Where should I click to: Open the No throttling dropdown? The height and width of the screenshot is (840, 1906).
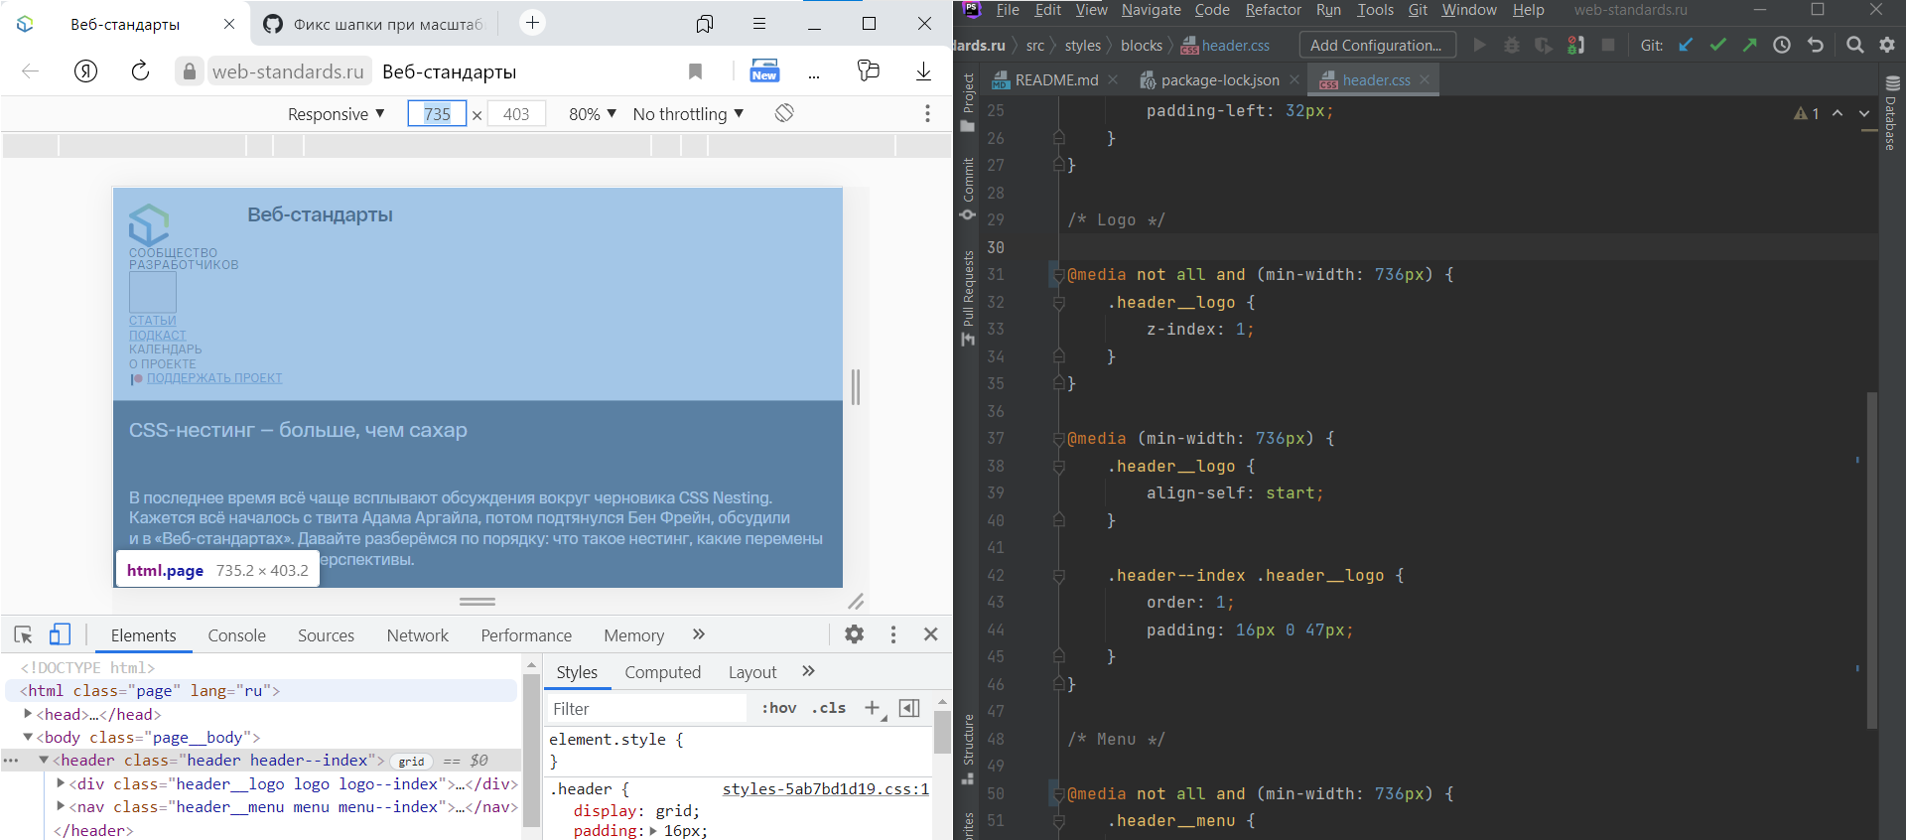(688, 114)
